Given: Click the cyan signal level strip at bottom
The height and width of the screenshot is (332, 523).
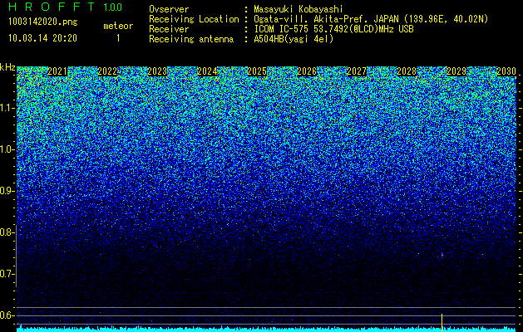Looking at the screenshot, I should [266, 329].
